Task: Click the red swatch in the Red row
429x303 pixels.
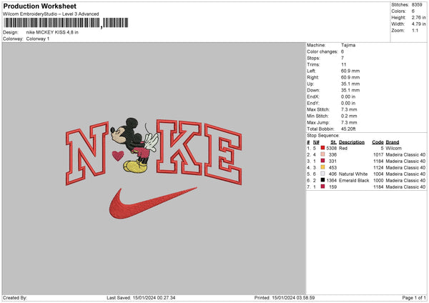Action: (x=322, y=148)
